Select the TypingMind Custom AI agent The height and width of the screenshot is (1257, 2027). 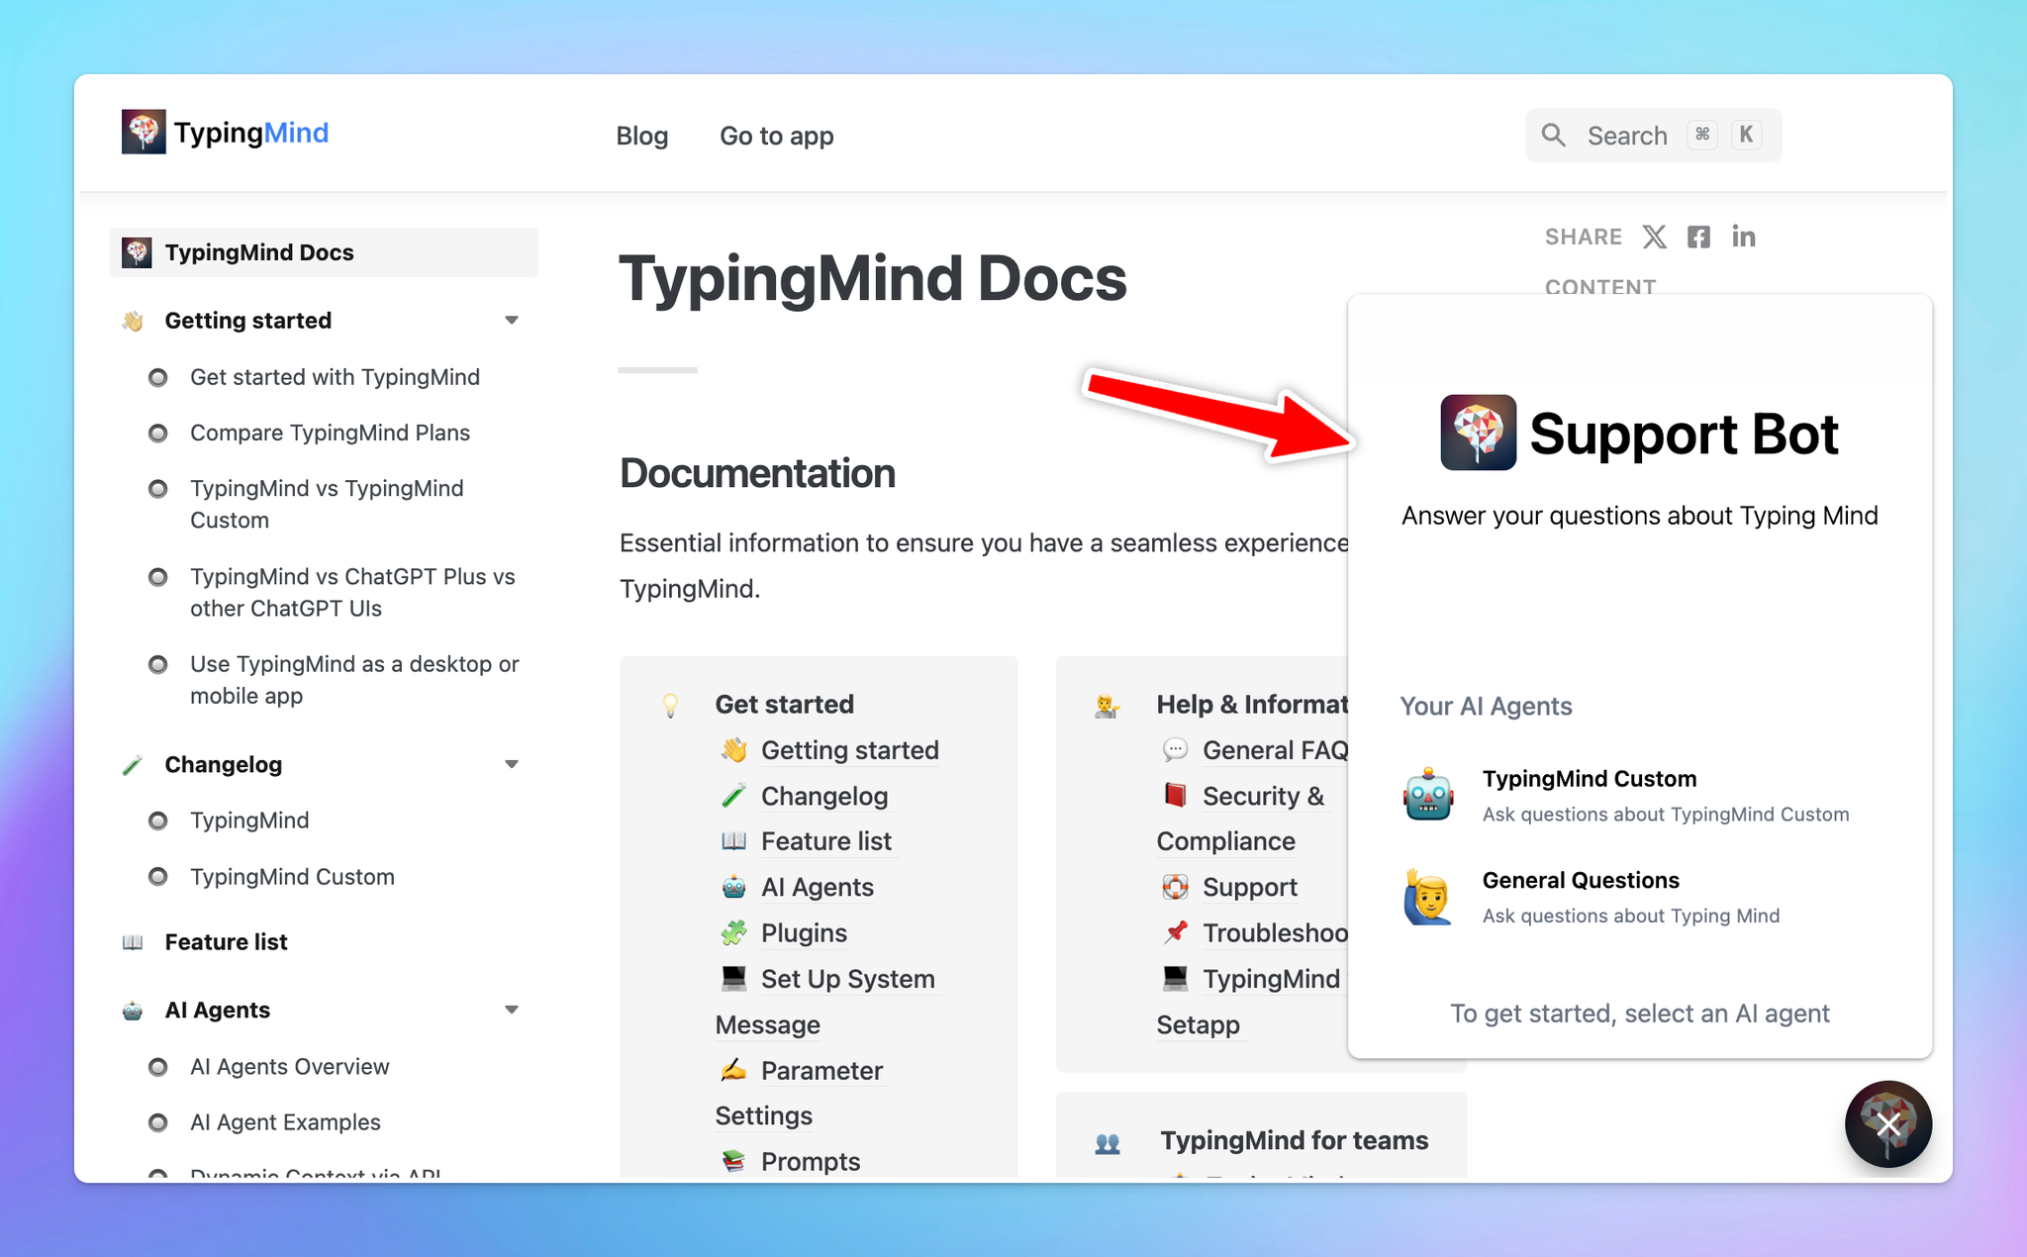coord(1639,795)
